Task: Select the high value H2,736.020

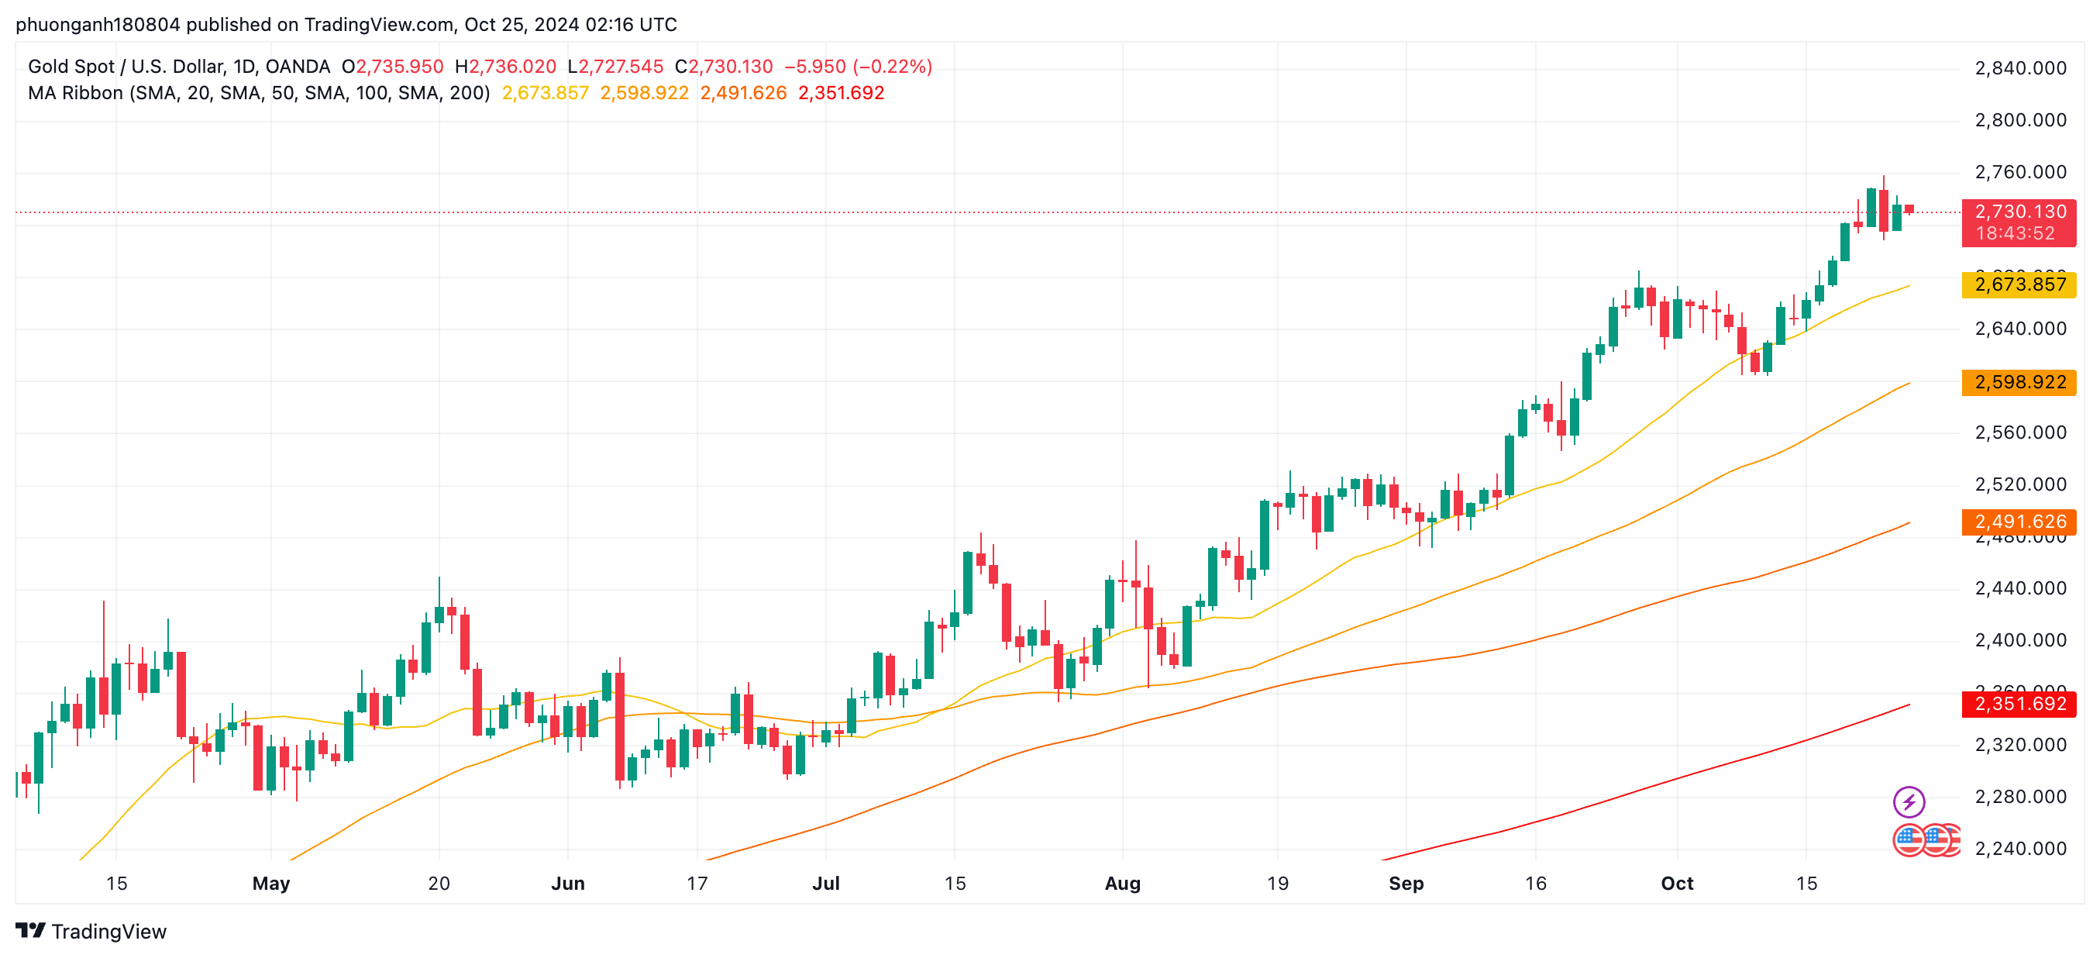Action: [505, 66]
